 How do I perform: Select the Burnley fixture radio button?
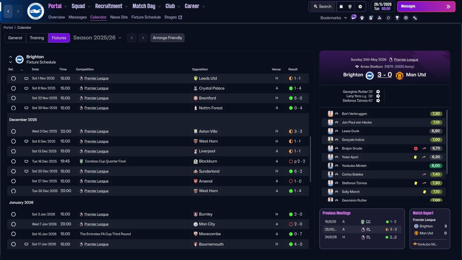tap(13, 214)
